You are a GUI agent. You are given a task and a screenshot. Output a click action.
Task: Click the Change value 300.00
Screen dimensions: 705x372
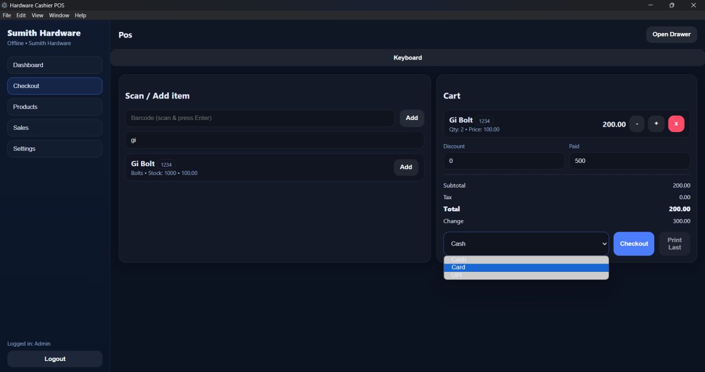coord(681,221)
